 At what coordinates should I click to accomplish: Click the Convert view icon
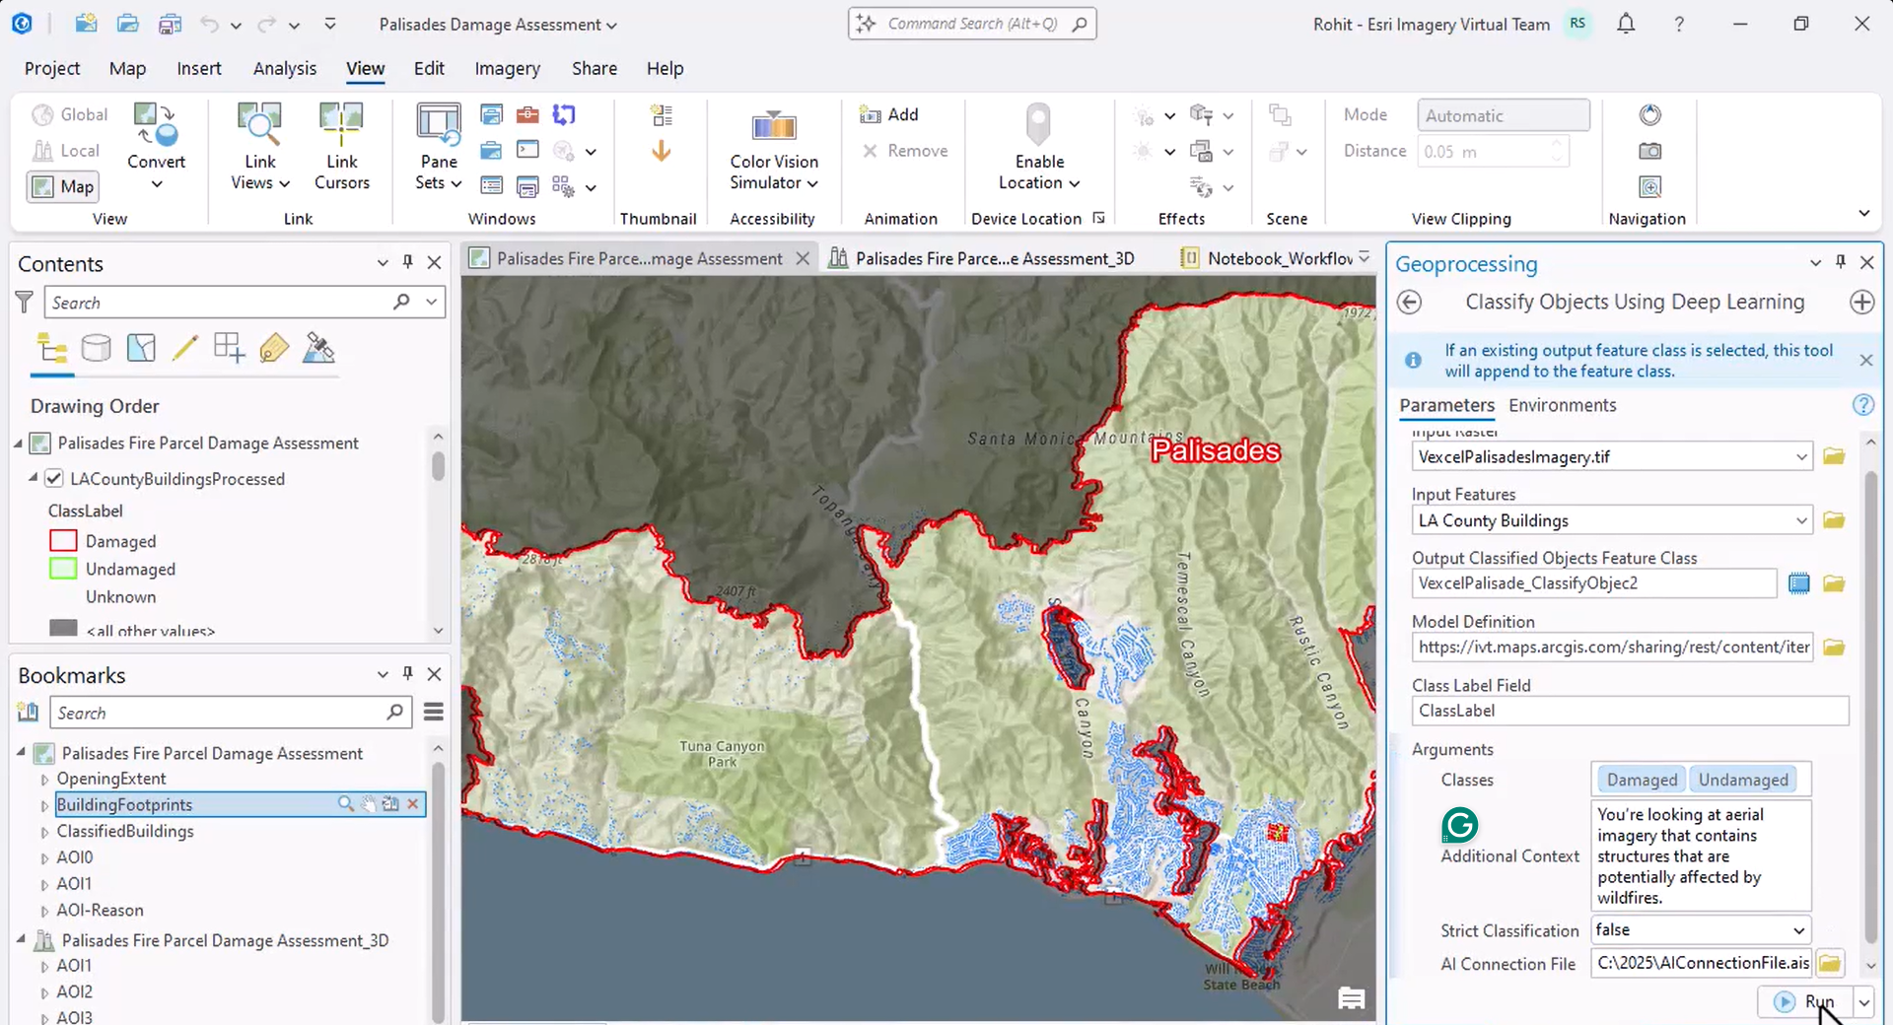(x=156, y=125)
